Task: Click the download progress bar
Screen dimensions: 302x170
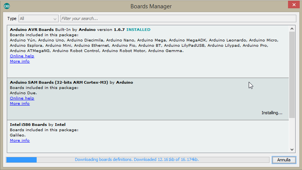Action: tap(138, 159)
